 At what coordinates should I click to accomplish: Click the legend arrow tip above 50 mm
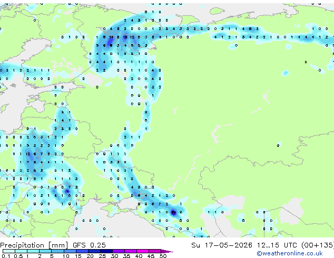tap(167, 251)
